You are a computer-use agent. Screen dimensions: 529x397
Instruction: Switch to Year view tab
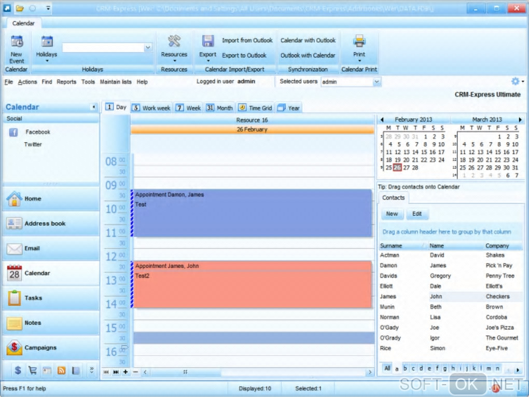pos(289,108)
